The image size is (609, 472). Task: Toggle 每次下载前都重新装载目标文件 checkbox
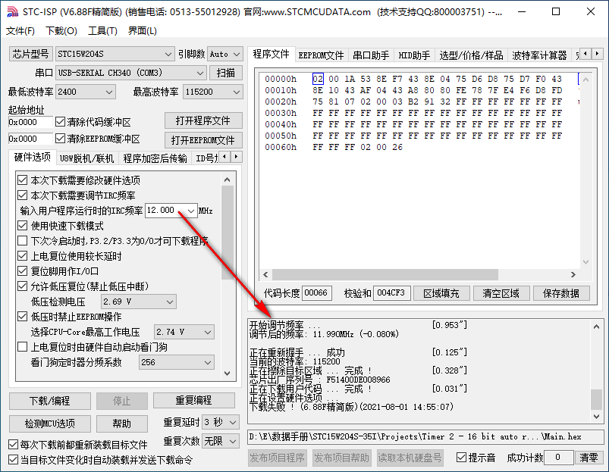[13, 445]
